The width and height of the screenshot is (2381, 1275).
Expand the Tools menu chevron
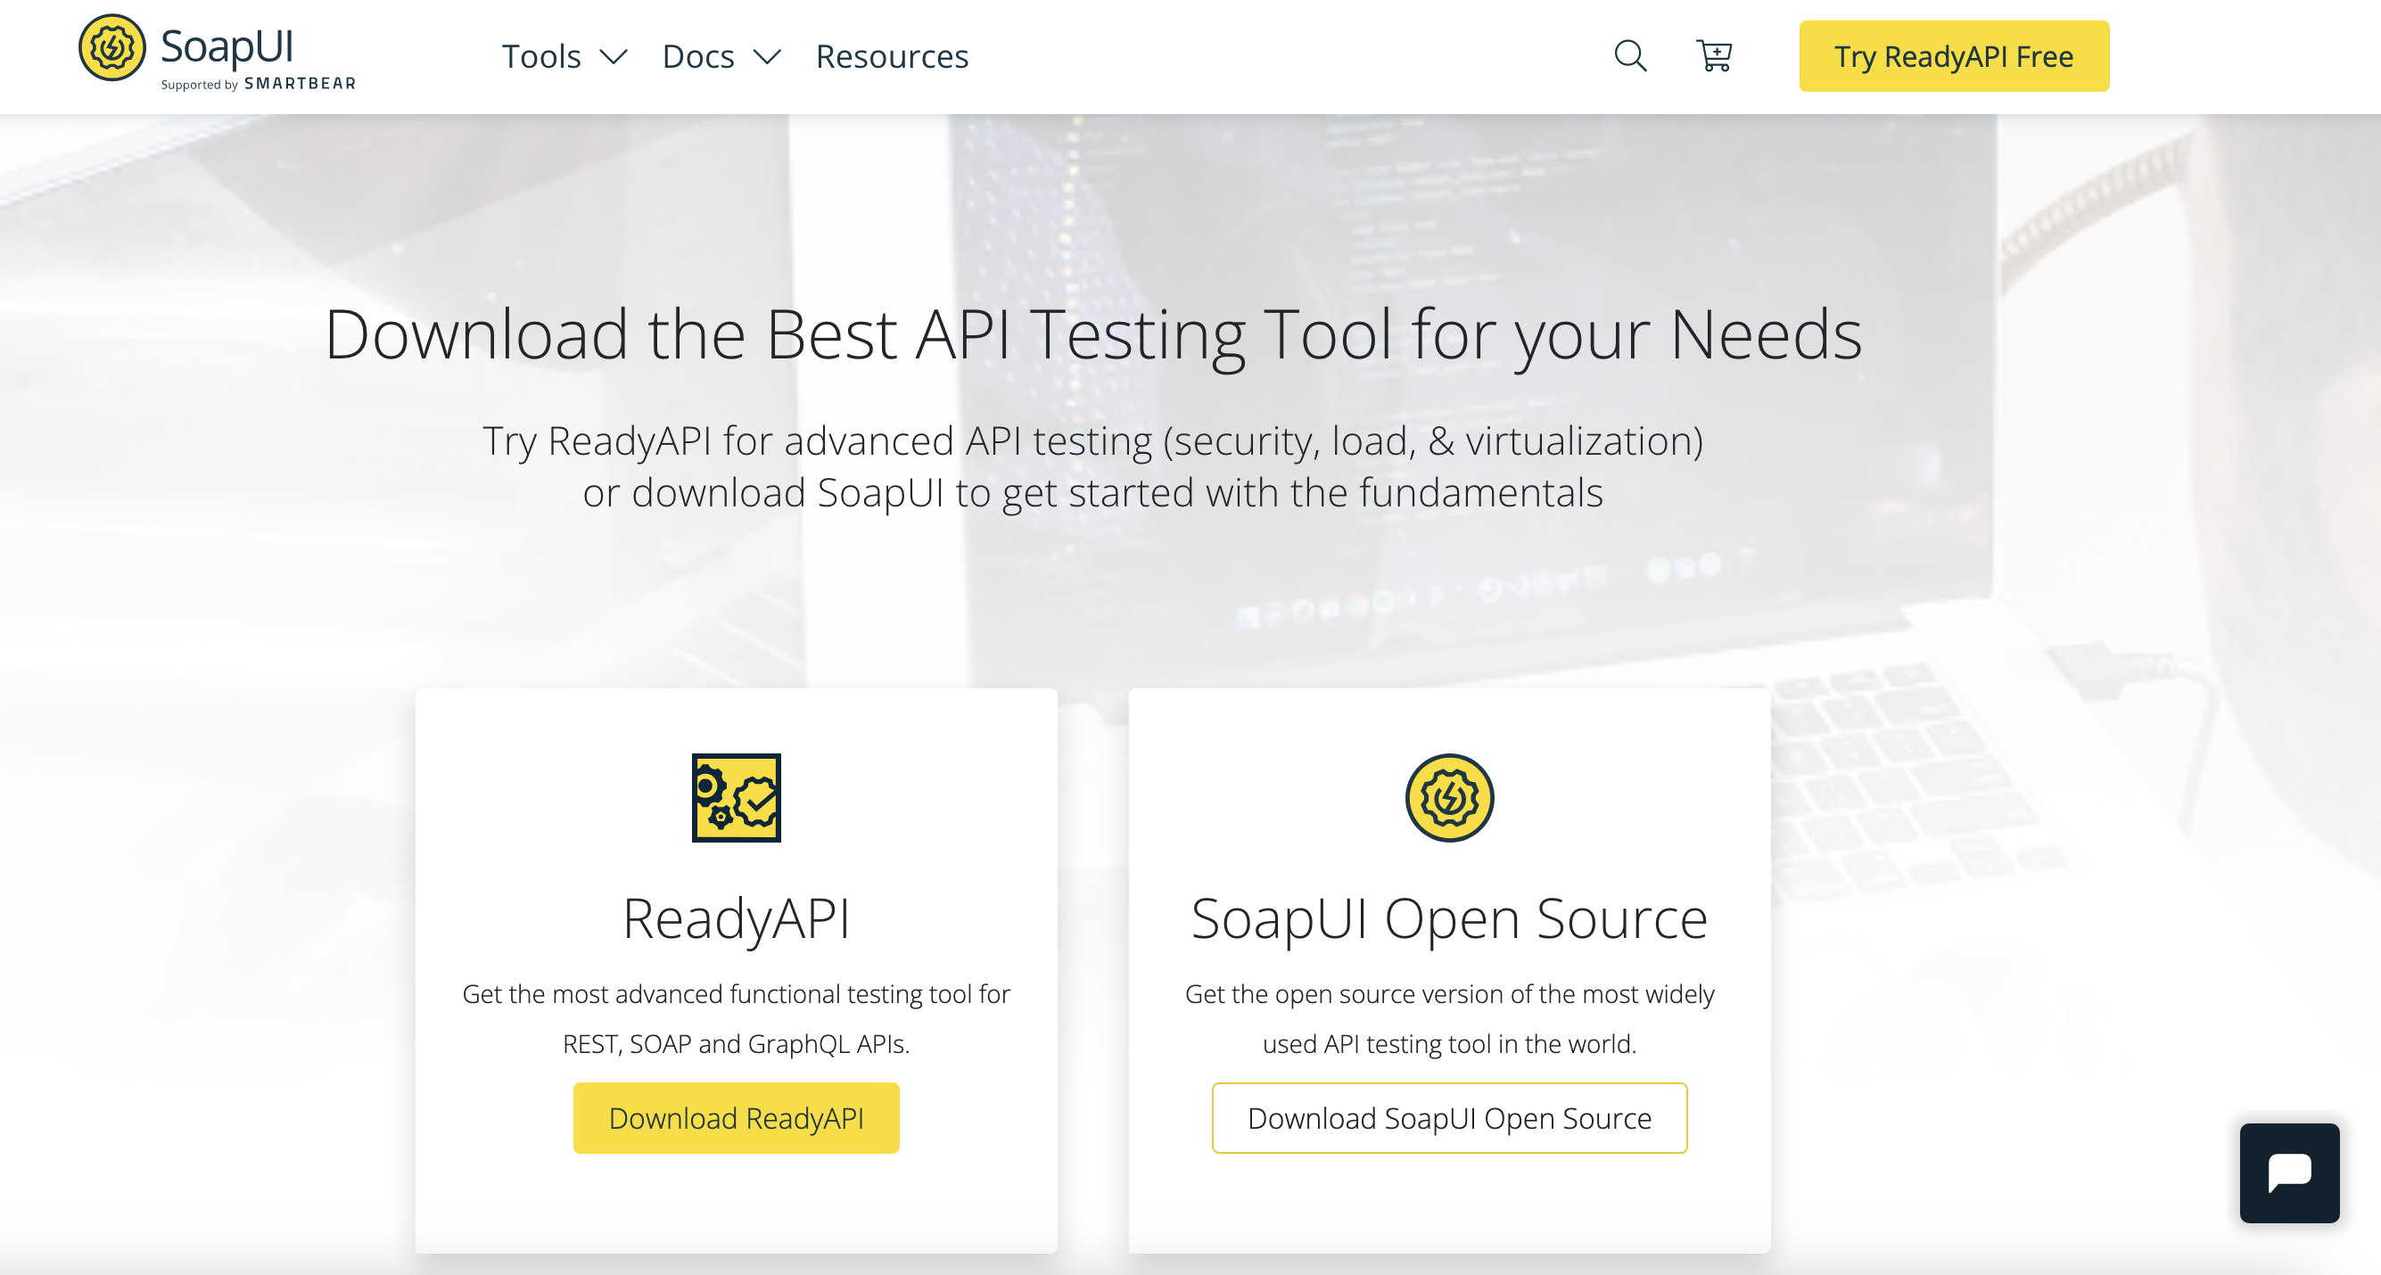(614, 57)
